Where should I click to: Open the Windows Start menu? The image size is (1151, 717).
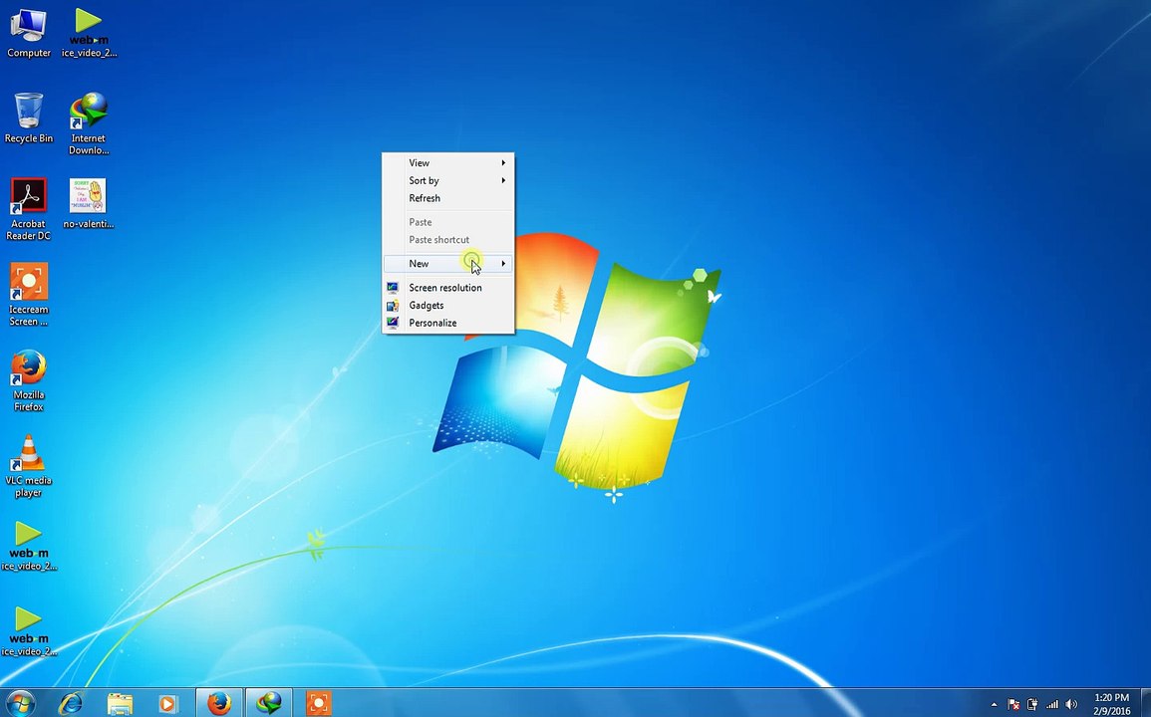point(20,703)
